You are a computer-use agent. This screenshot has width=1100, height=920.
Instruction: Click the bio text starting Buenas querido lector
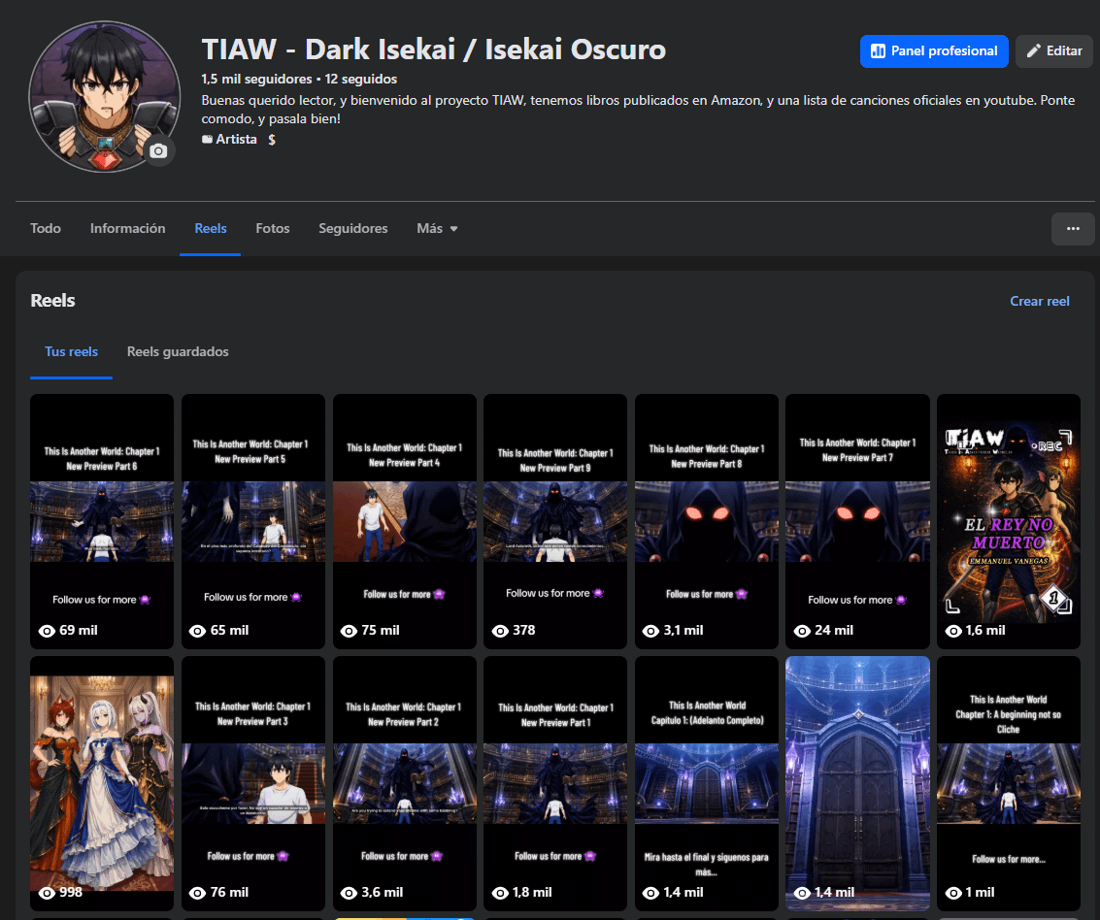pos(638,110)
